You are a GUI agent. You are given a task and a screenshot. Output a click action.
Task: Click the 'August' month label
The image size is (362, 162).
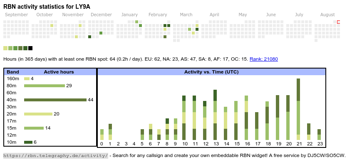click(327, 15)
